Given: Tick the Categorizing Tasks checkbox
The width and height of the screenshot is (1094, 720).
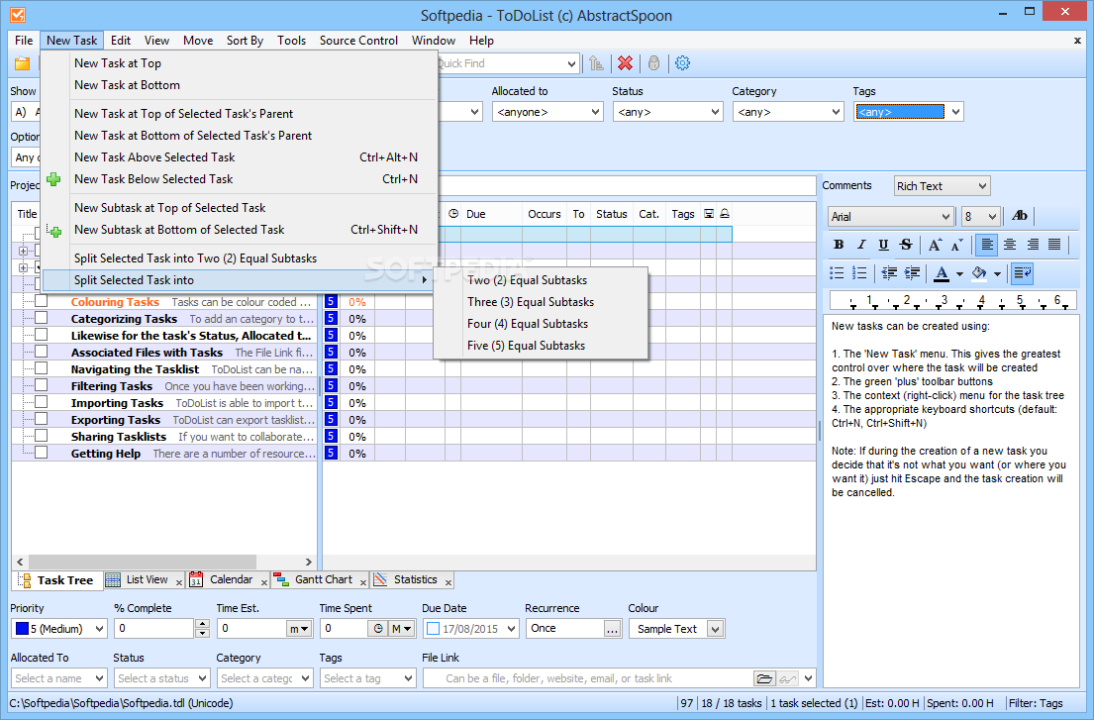Looking at the screenshot, I should coord(42,318).
